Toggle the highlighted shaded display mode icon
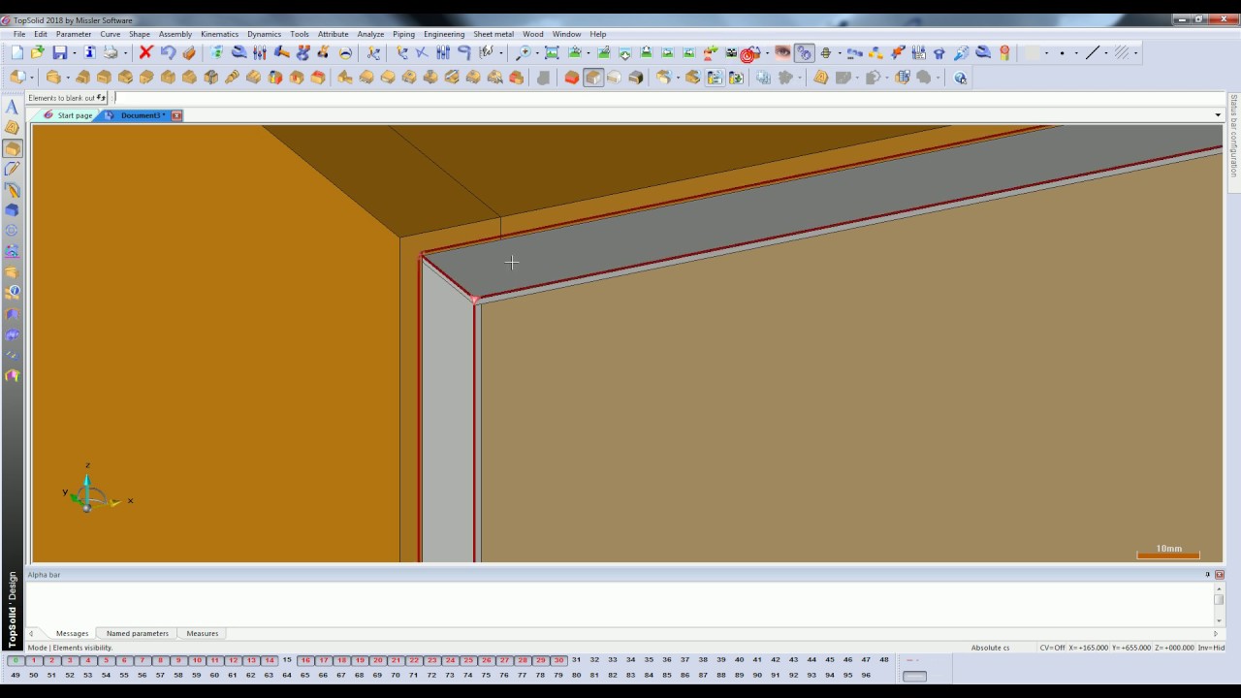1241x698 pixels. pyautogui.click(x=593, y=78)
